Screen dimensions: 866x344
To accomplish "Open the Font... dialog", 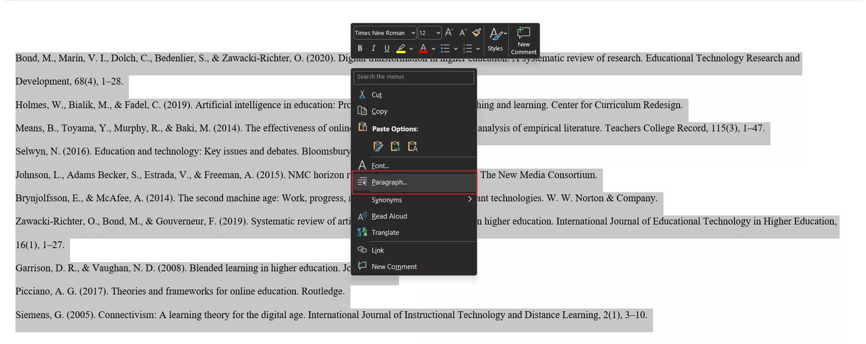I will coord(414,165).
